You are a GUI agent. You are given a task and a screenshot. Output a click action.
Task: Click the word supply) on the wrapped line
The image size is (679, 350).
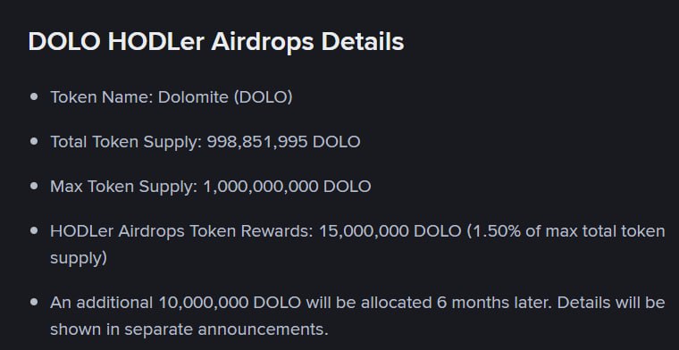pos(79,258)
